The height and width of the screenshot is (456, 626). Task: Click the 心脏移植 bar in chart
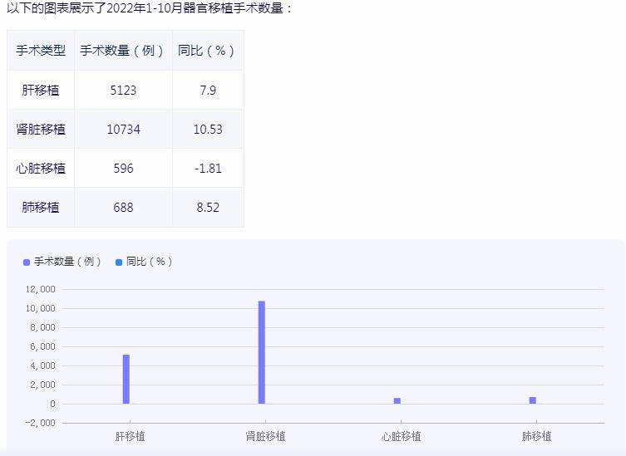pos(397,400)
